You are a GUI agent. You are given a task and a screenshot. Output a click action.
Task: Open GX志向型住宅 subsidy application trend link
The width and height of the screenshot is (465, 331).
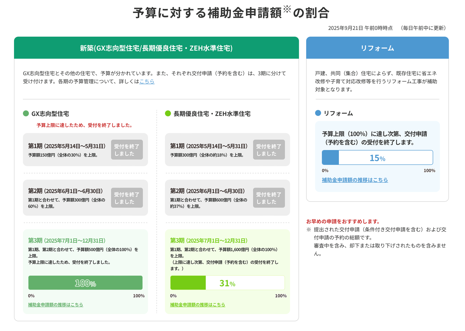pos(56,305)
